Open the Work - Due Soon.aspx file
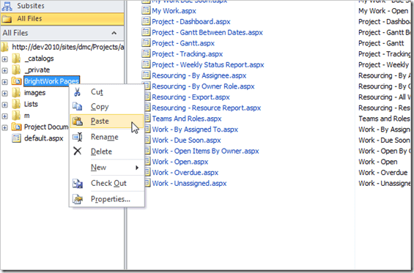The image size is (414, 273). 186,141
